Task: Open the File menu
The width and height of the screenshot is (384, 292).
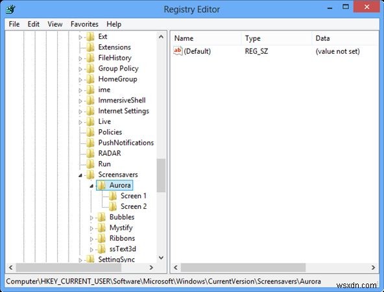Action: [14, 24]
